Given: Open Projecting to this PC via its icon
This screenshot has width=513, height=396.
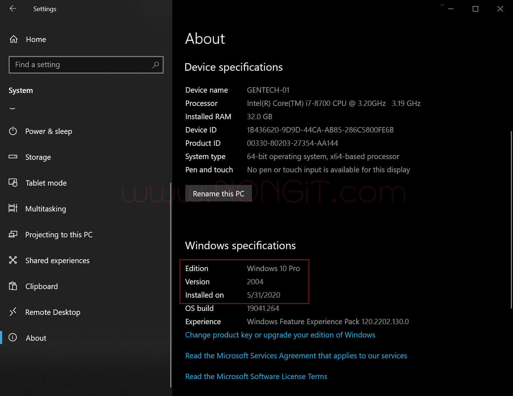Looking at the screenshot, I should 13,234.
